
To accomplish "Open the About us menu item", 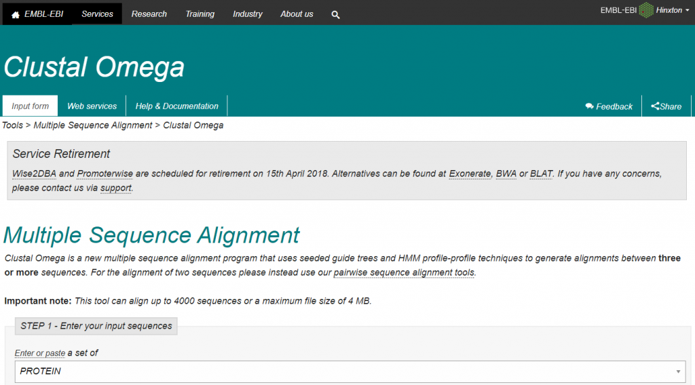I will pyautogui.click(x=297, y=14).
